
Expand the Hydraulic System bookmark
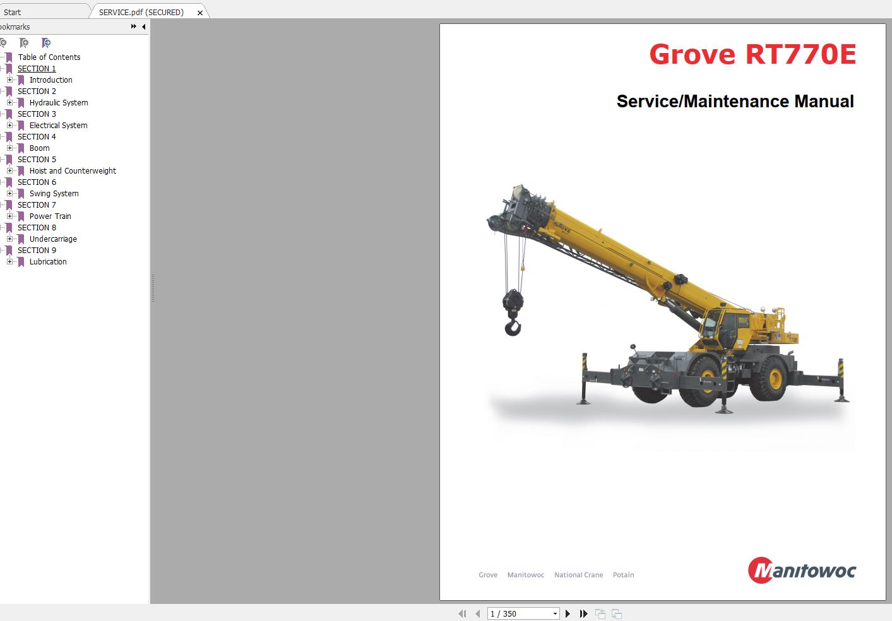click(9, 103)
